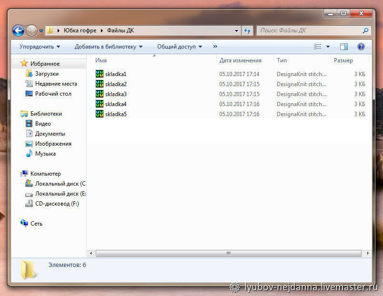Select Избранное in navigation pane
The width and height of the screenshot is (383, 296).
[45, 64]
